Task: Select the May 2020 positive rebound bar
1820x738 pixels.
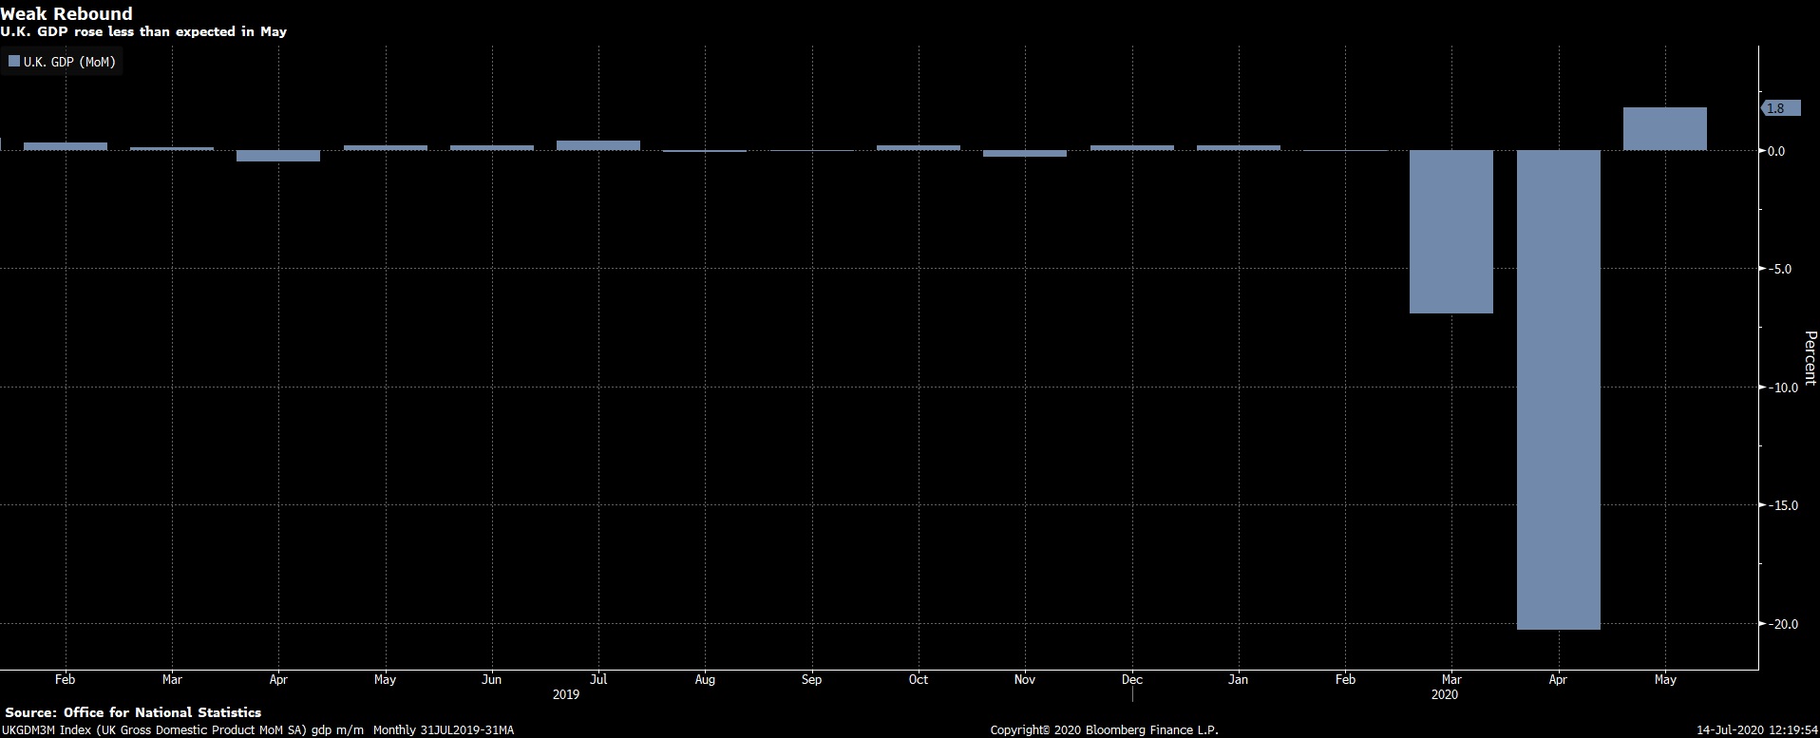Action: point(1664,129)
